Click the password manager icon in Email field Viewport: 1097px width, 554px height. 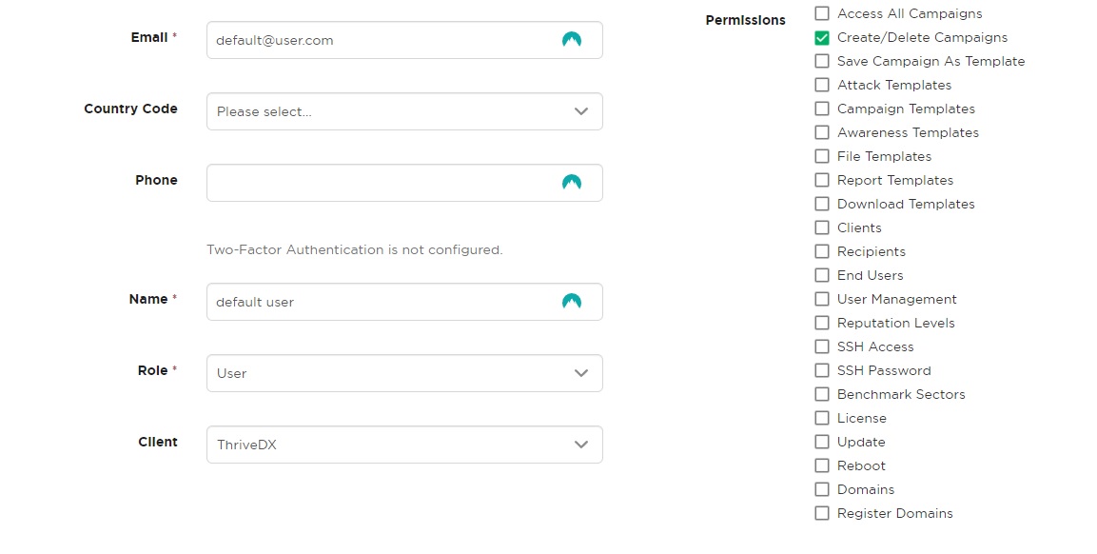[572, 40]
